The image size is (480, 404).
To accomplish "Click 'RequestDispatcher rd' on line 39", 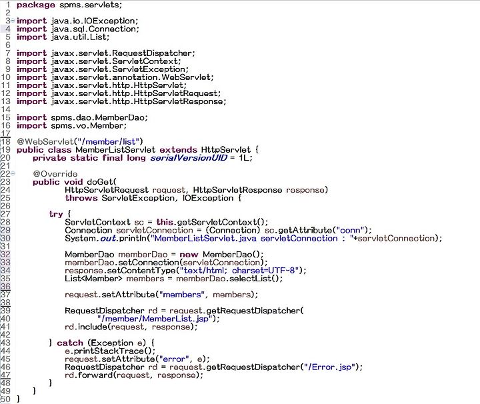I will [x=111, y=311].
